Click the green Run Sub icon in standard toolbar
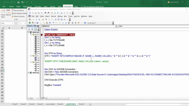Image resolution: width=189 pixels, height=106 pixels. pyautogui.click(x=60, y=23)
